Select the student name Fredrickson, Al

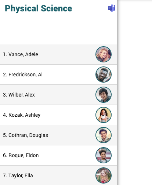click(25, 75)
